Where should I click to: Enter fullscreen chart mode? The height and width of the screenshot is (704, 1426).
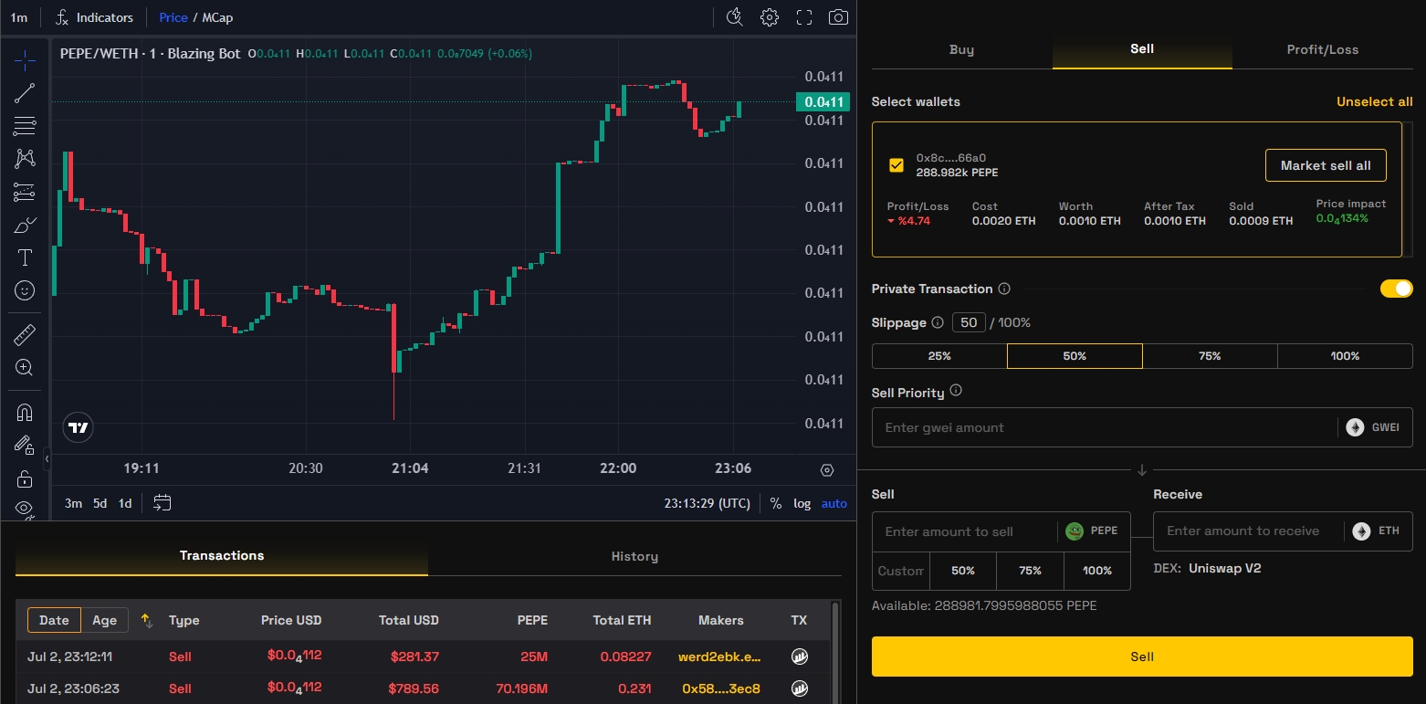click(803, 17)
